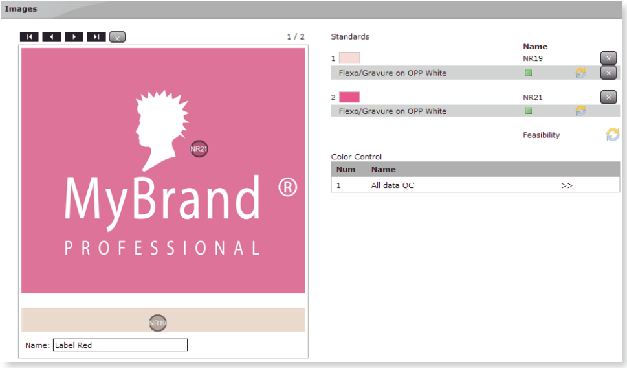The image size is (627, 368).
Task: Click the Num column header
Action: click(x=346, y=169)
